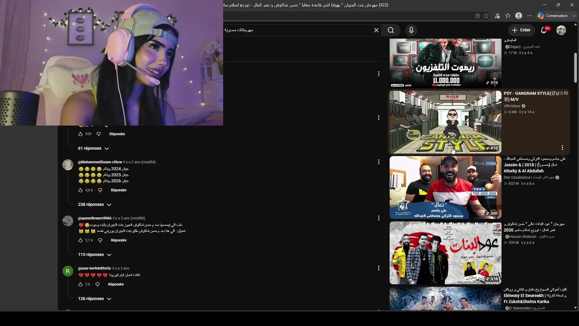Click the YouTube search magnifier button

pos(391,30)
